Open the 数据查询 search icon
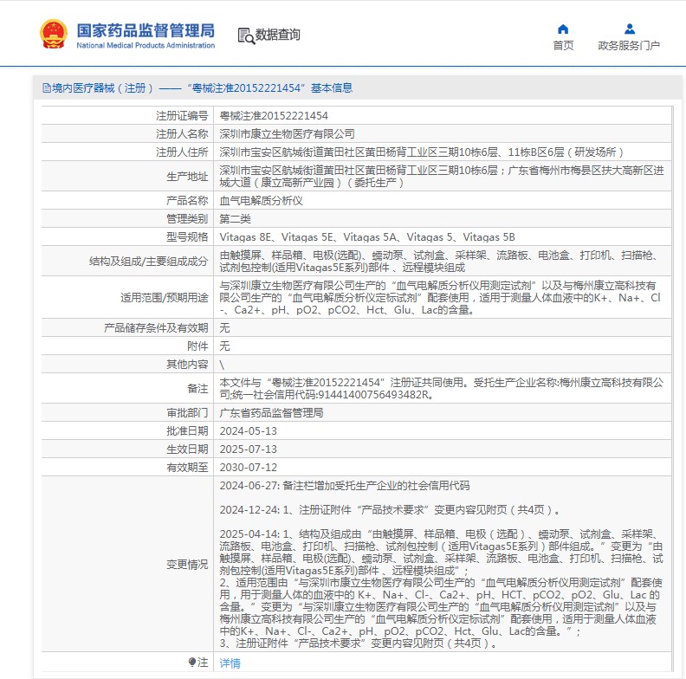The height and width of the screenshot is (679, 686). point(246,36)
